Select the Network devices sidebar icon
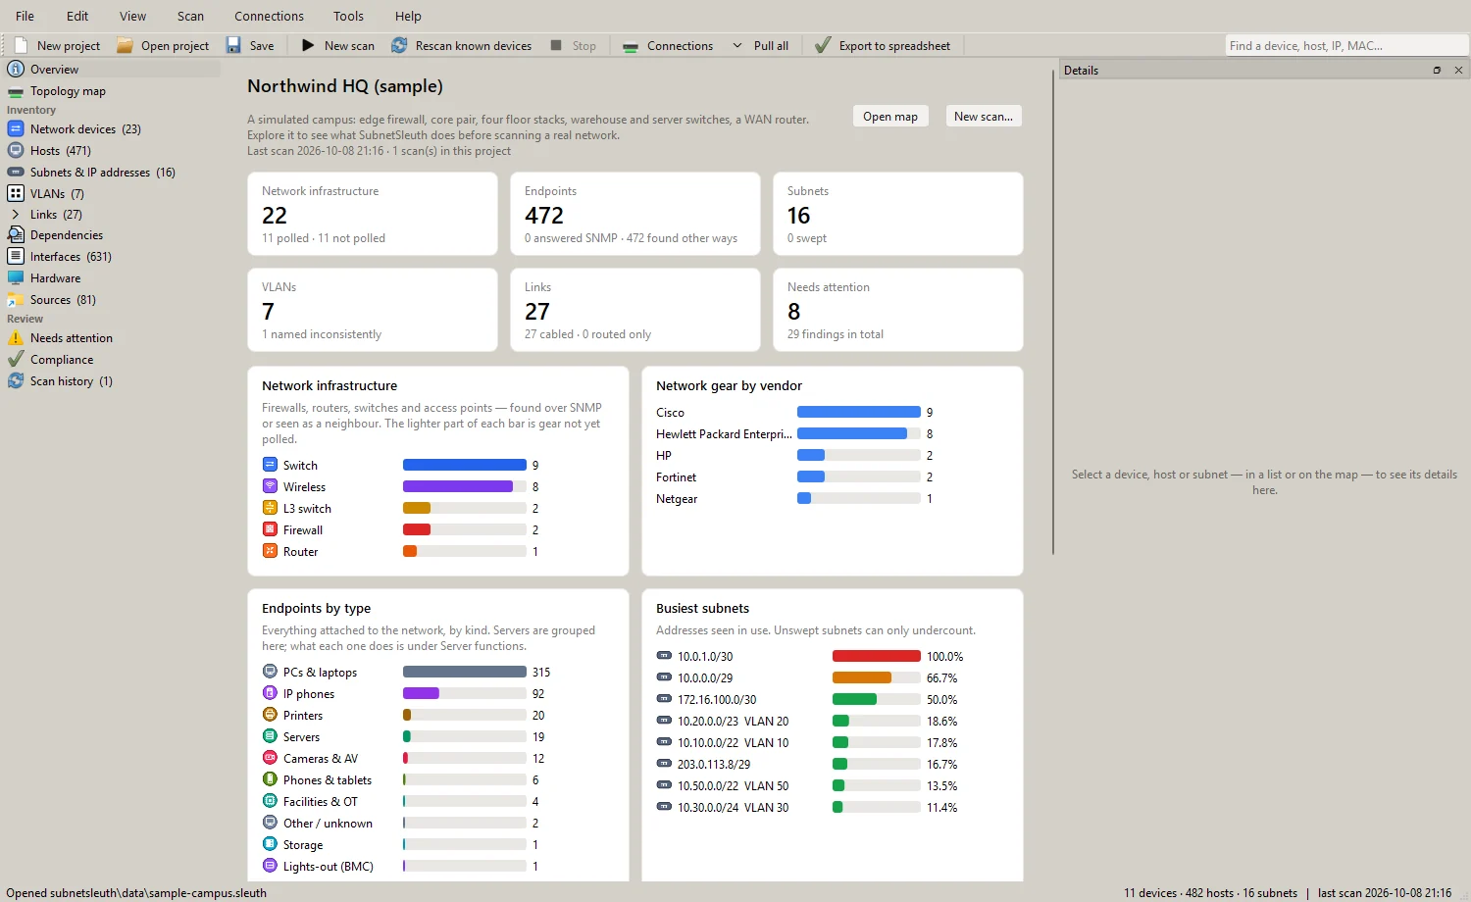The height and width of the screenshot is (902, 1471). tap(16, 128)
